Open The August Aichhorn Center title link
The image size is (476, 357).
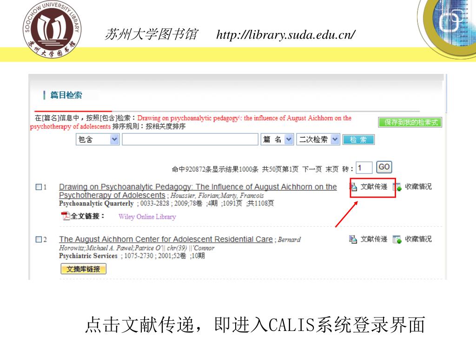click(x=166, y=239)
